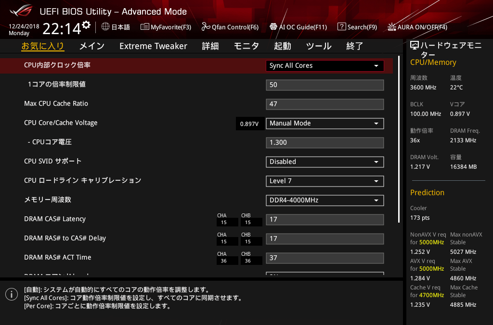Click the hardware monitor screen icon
Image resolution: width=493 pixels, height=325 pixels.
(415, 46)
